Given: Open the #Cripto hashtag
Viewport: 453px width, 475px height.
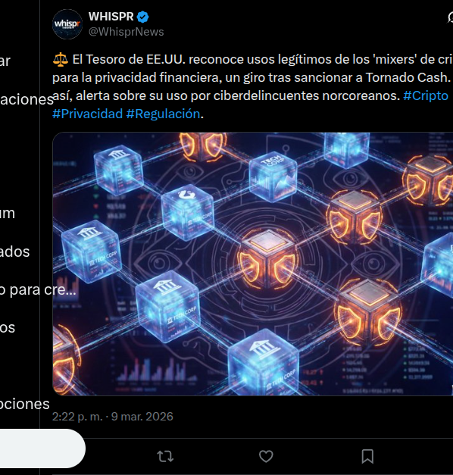Looking at the screenshot, I should coord(426,95).
